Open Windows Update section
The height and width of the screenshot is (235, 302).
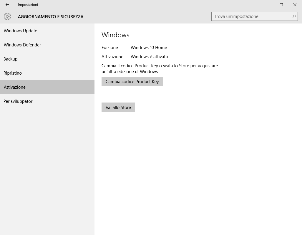47,31
